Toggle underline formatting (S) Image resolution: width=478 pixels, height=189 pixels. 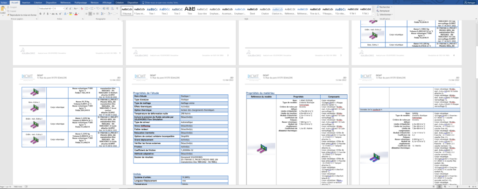coord(48,14)
